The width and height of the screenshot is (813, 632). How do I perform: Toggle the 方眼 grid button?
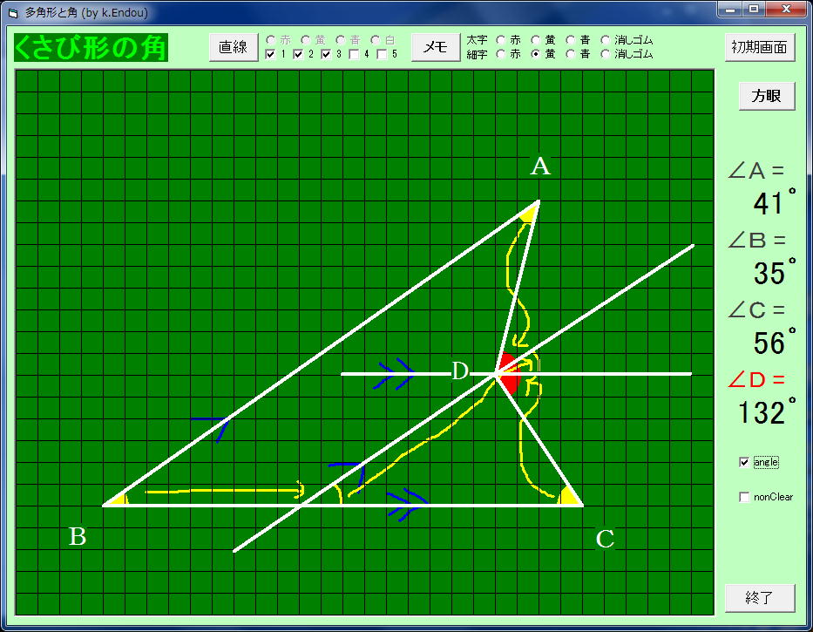point(766,96)
